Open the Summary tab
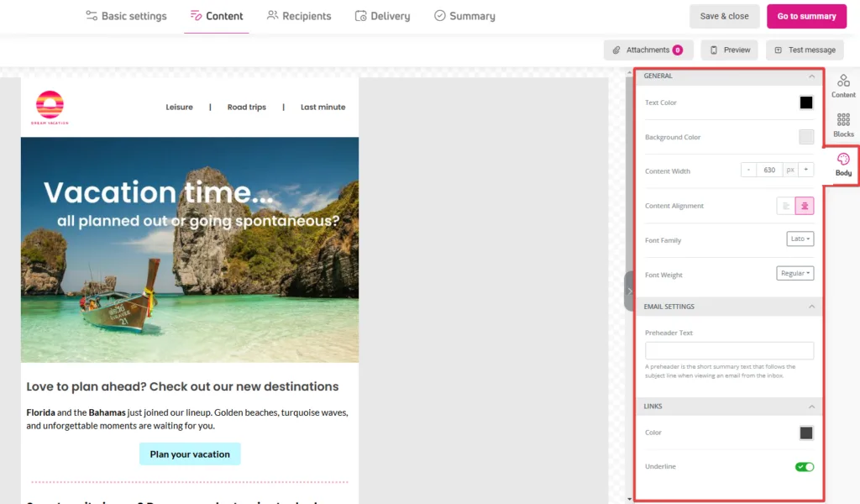Viewport: 860px width, 504px height. 464,16
